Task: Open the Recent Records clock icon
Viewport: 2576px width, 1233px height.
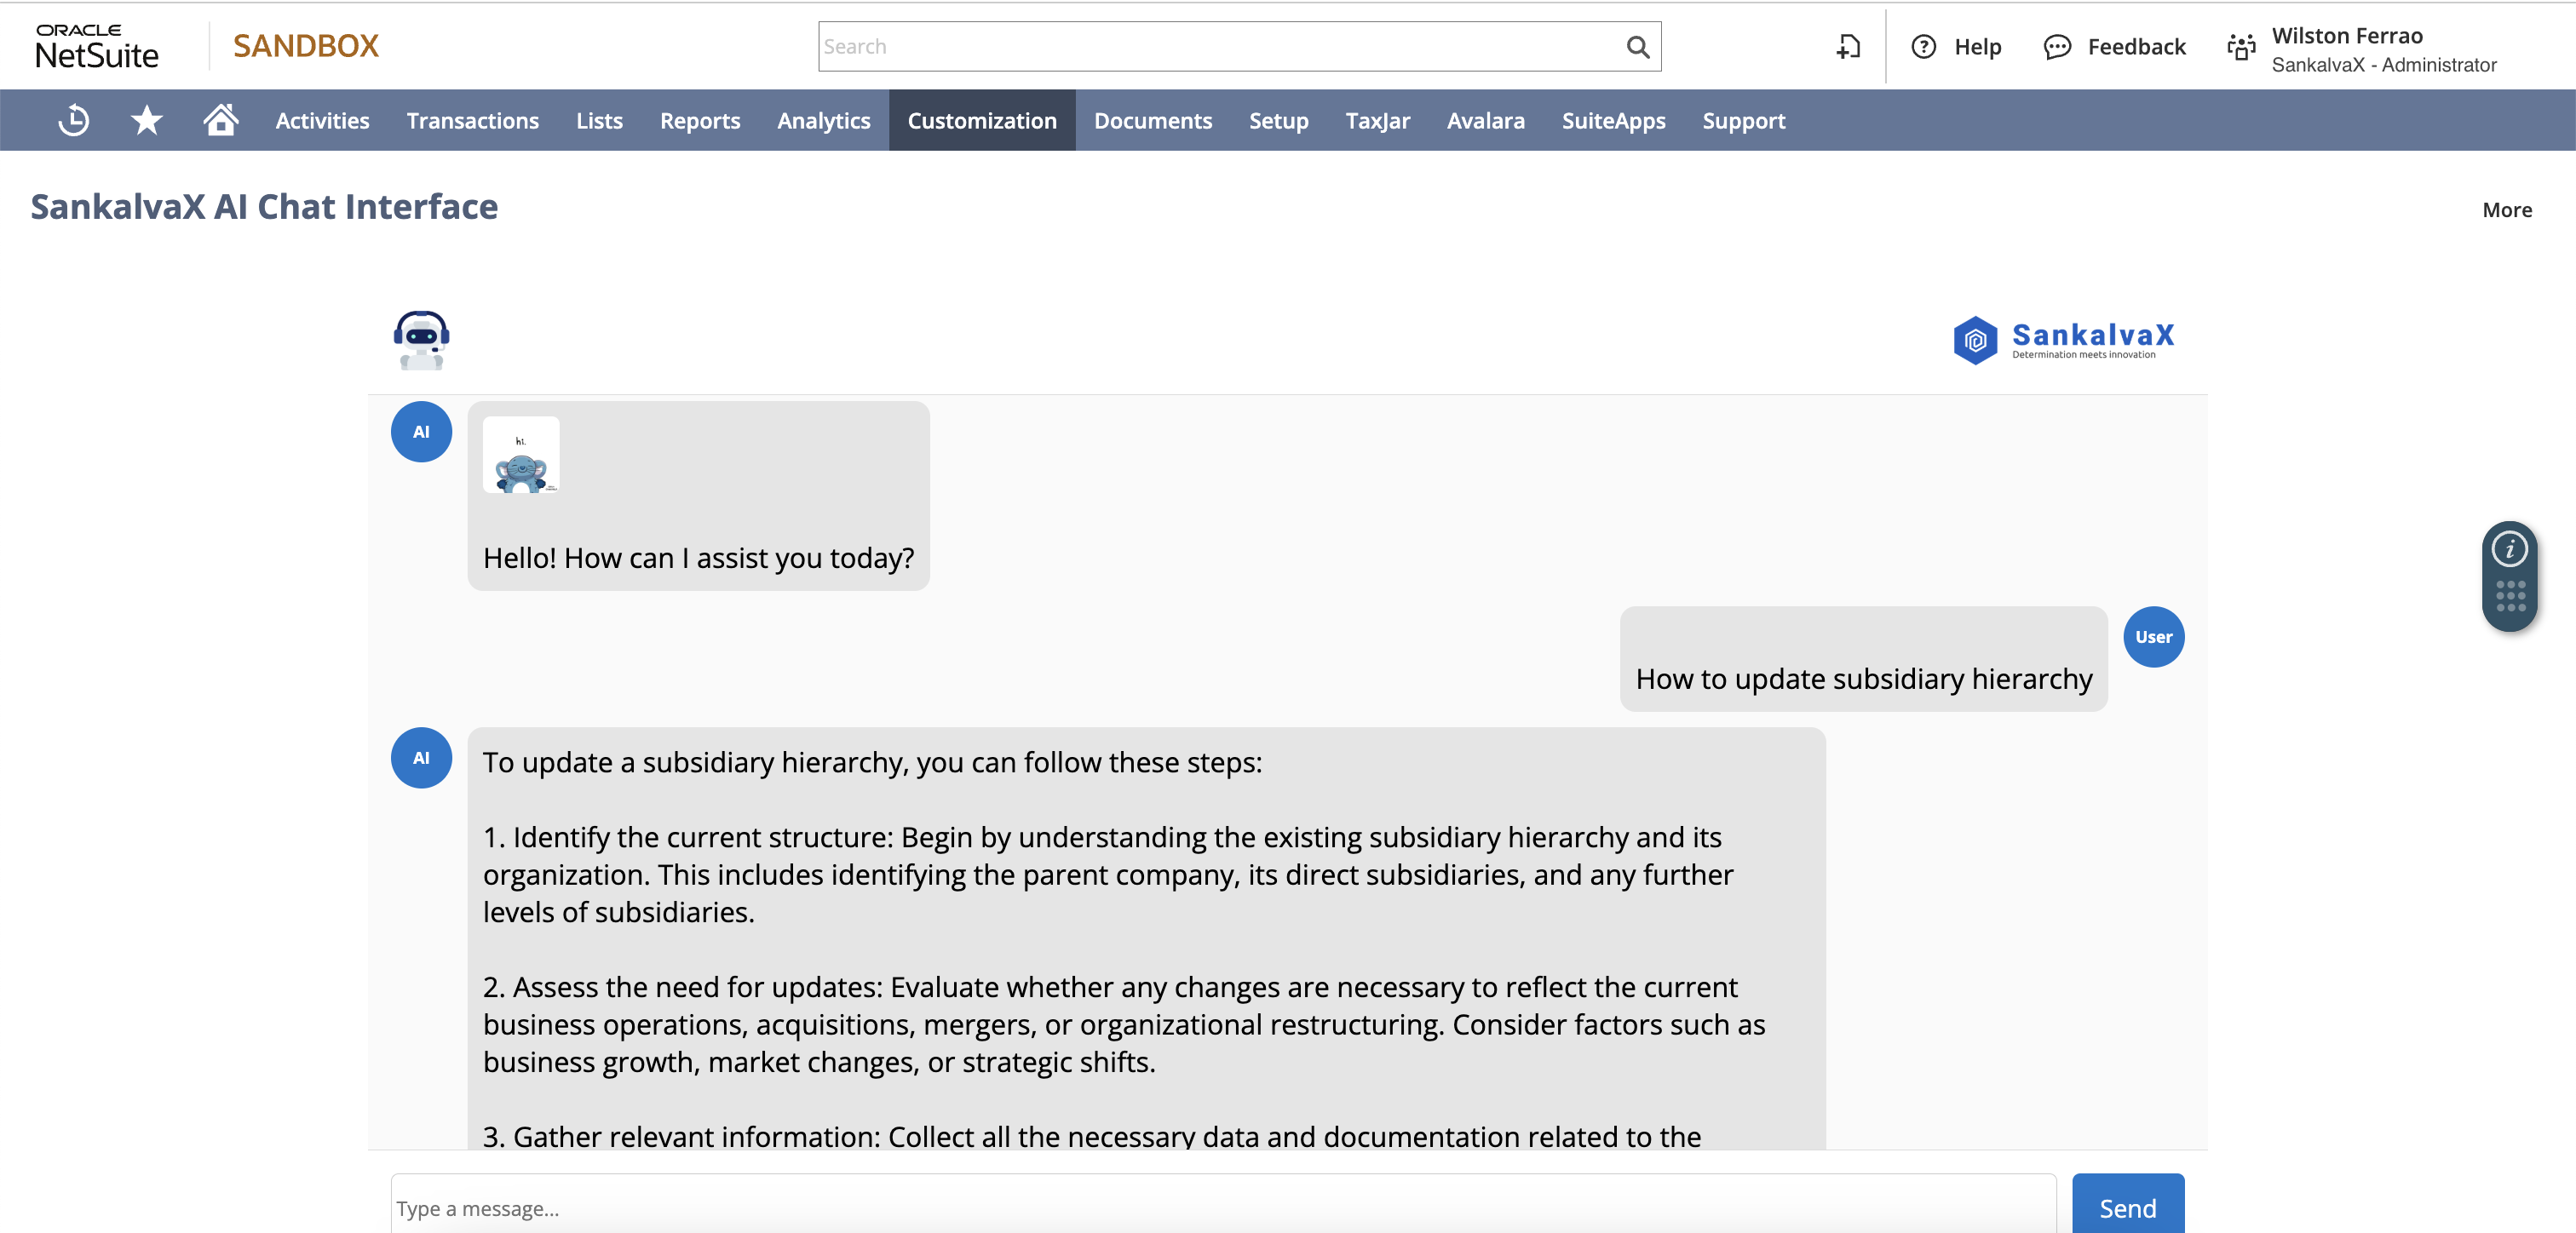Action: (x=73, y=120)
